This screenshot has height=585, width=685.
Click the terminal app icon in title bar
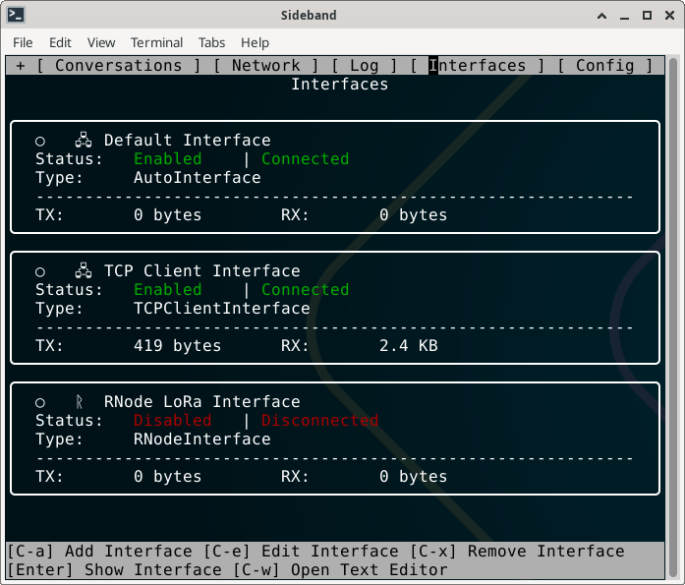coord(17,15)
